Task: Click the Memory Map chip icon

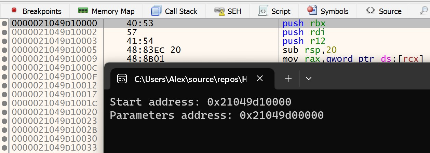Action: click(x=83, y=11)
